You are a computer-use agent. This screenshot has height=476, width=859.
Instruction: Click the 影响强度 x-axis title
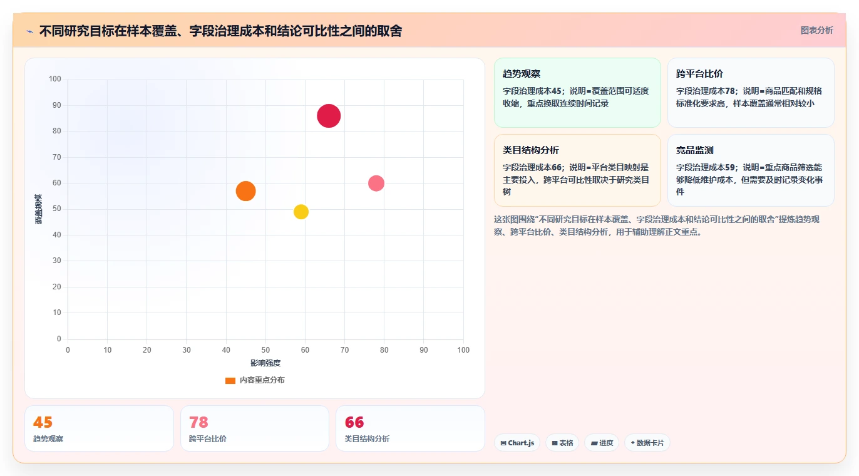pos(265,363)
